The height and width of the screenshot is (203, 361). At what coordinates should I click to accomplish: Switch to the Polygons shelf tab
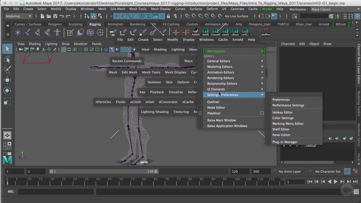click(x=55, y=24)
